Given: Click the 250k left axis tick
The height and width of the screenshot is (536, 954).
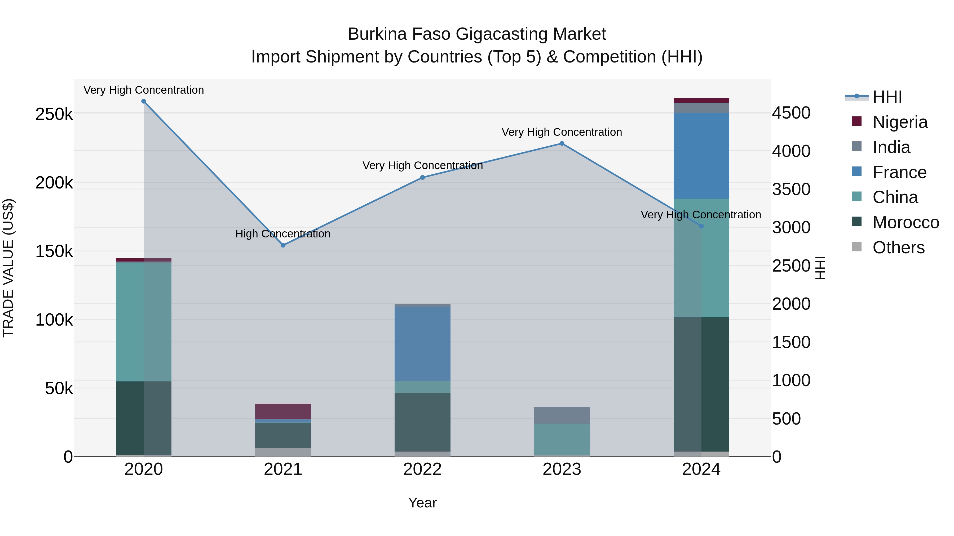Looking at the screenshot, I should tap(54, 114).
